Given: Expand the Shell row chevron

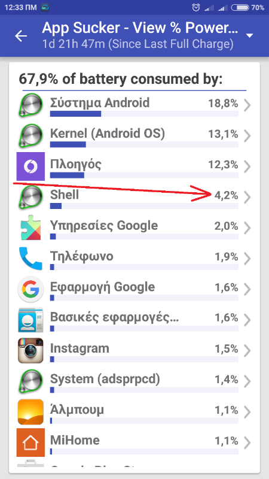Looking at the screenshot, I should [247, 197].
